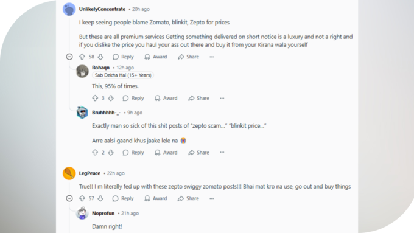Downvote LegPeace's comment with 57 votes

coord(100,198)
